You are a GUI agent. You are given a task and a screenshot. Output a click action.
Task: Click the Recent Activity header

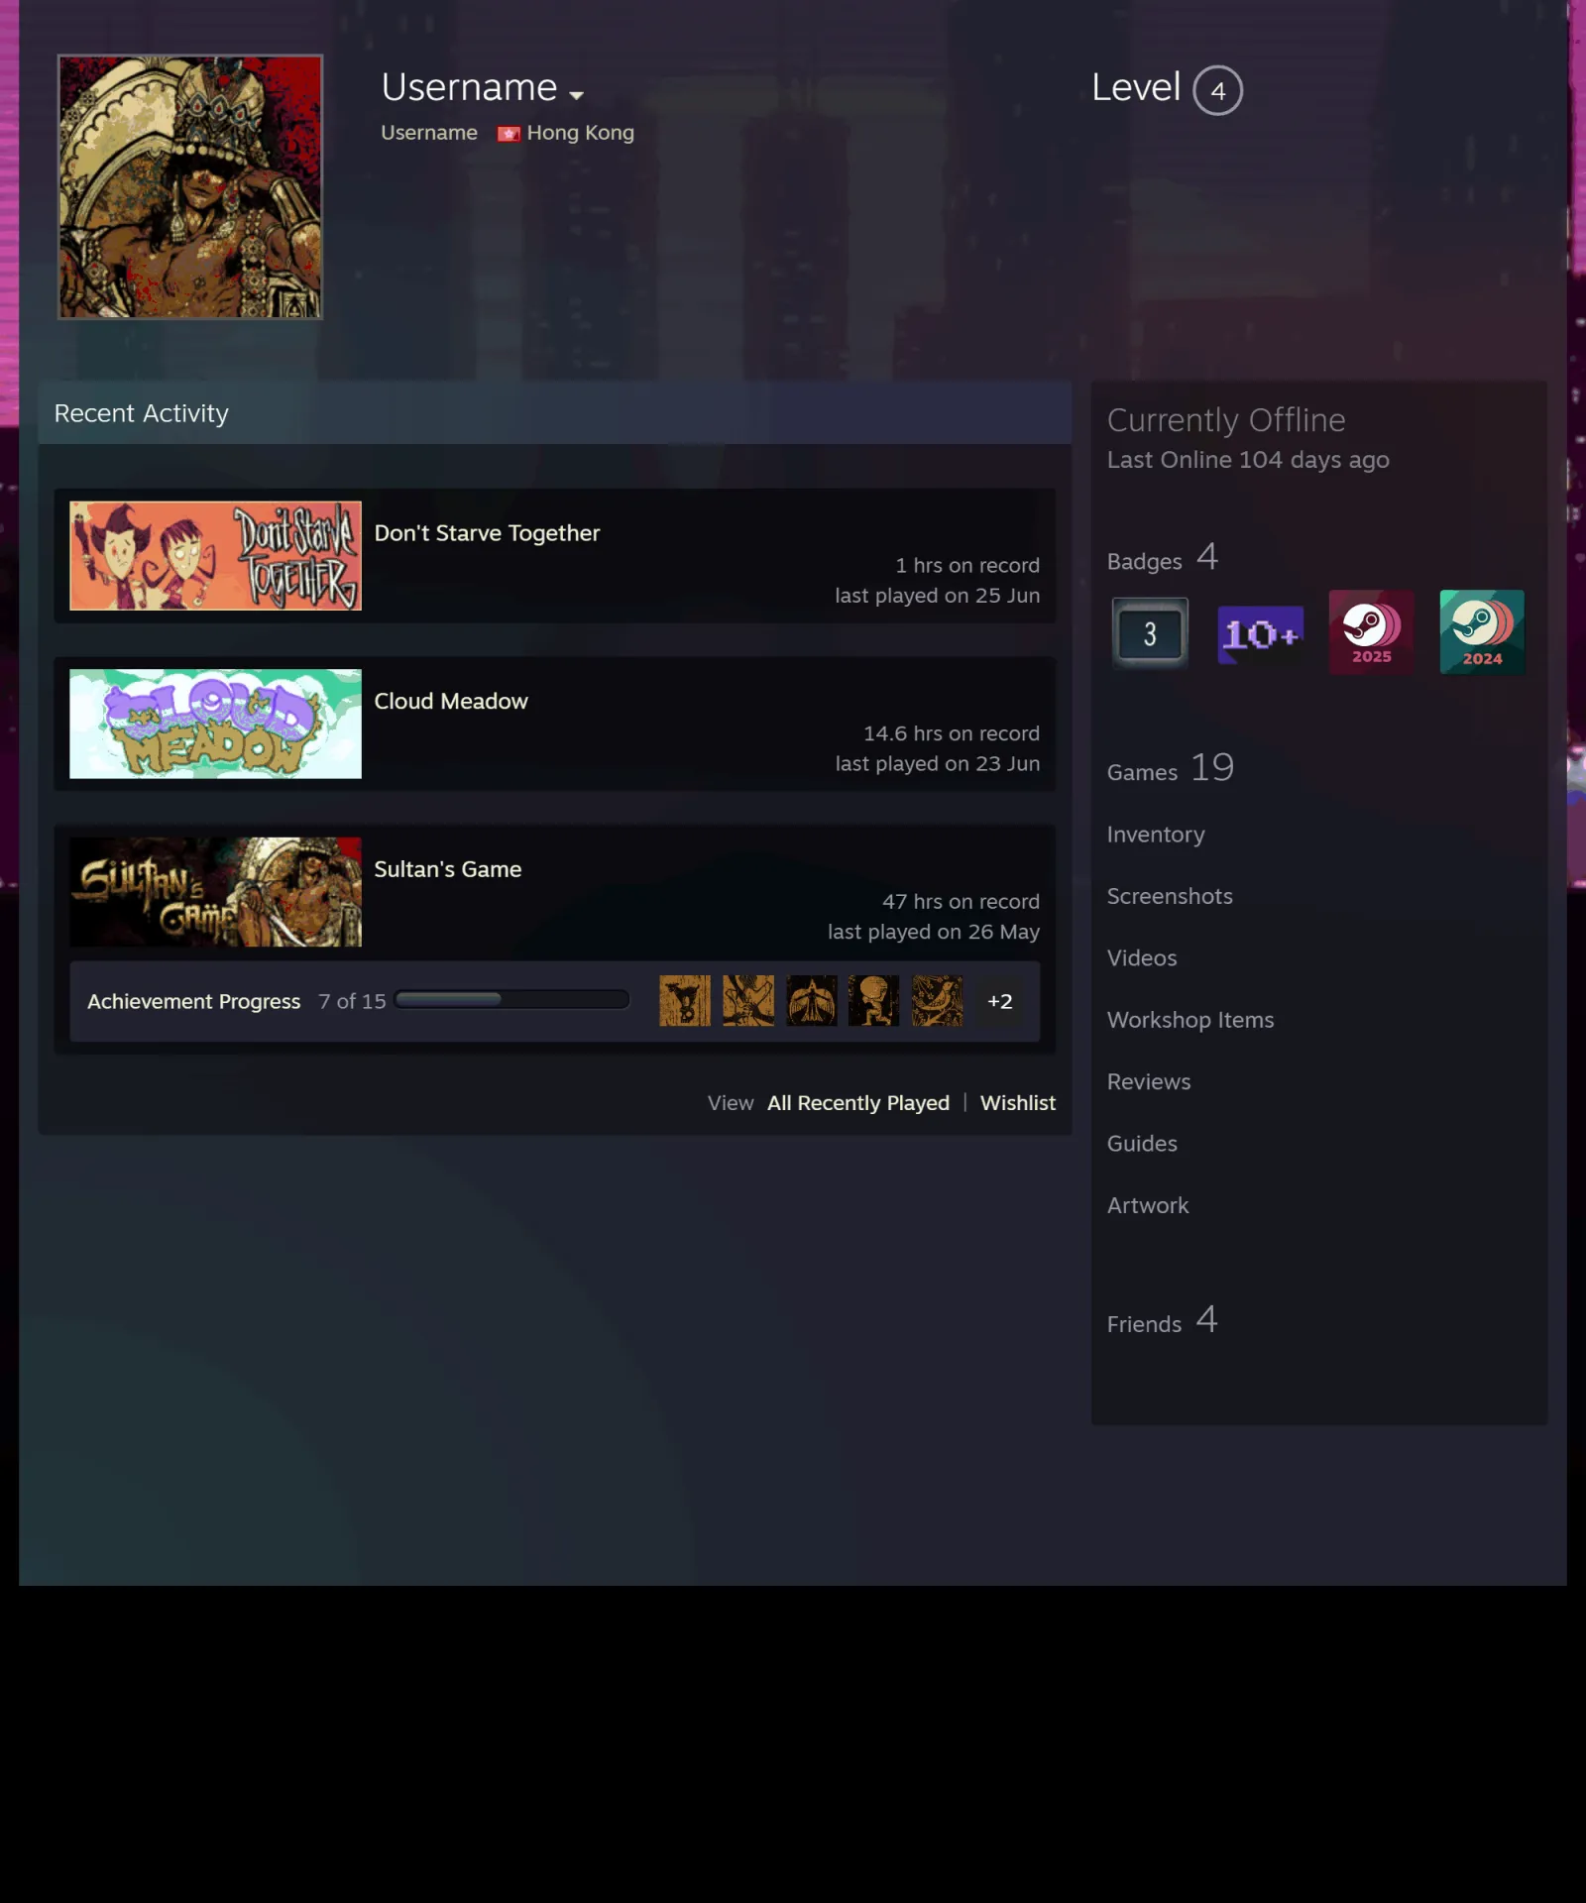point(141,413)
